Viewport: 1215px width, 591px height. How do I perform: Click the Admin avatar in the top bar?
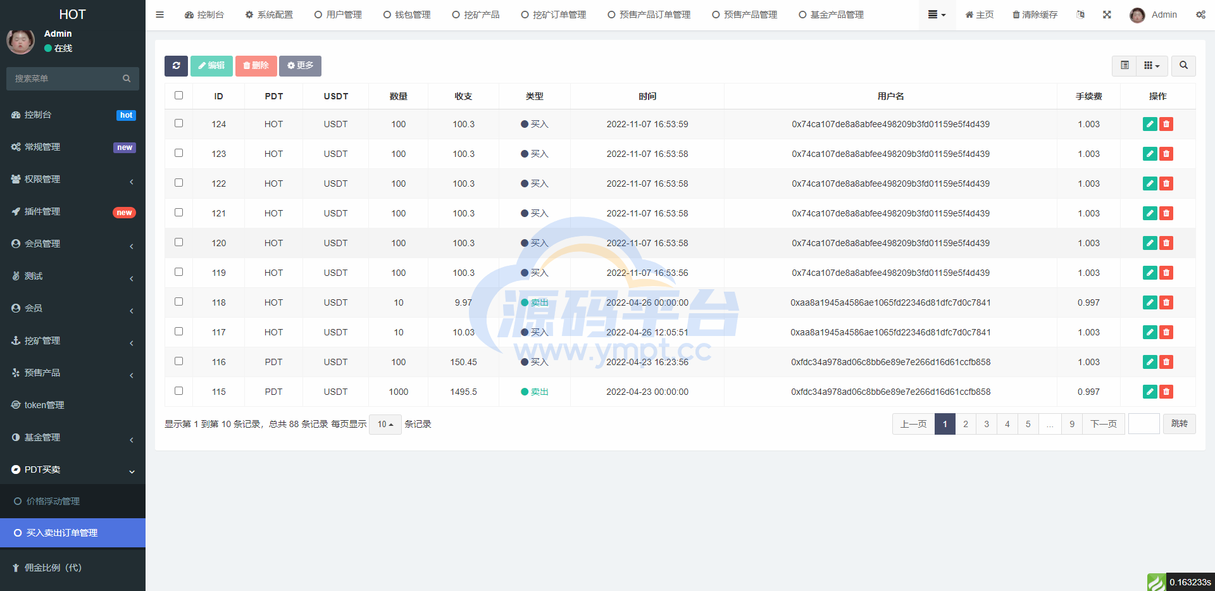1137,15
